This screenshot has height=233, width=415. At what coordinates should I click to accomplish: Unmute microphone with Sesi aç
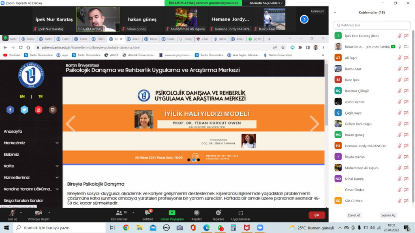12,214
